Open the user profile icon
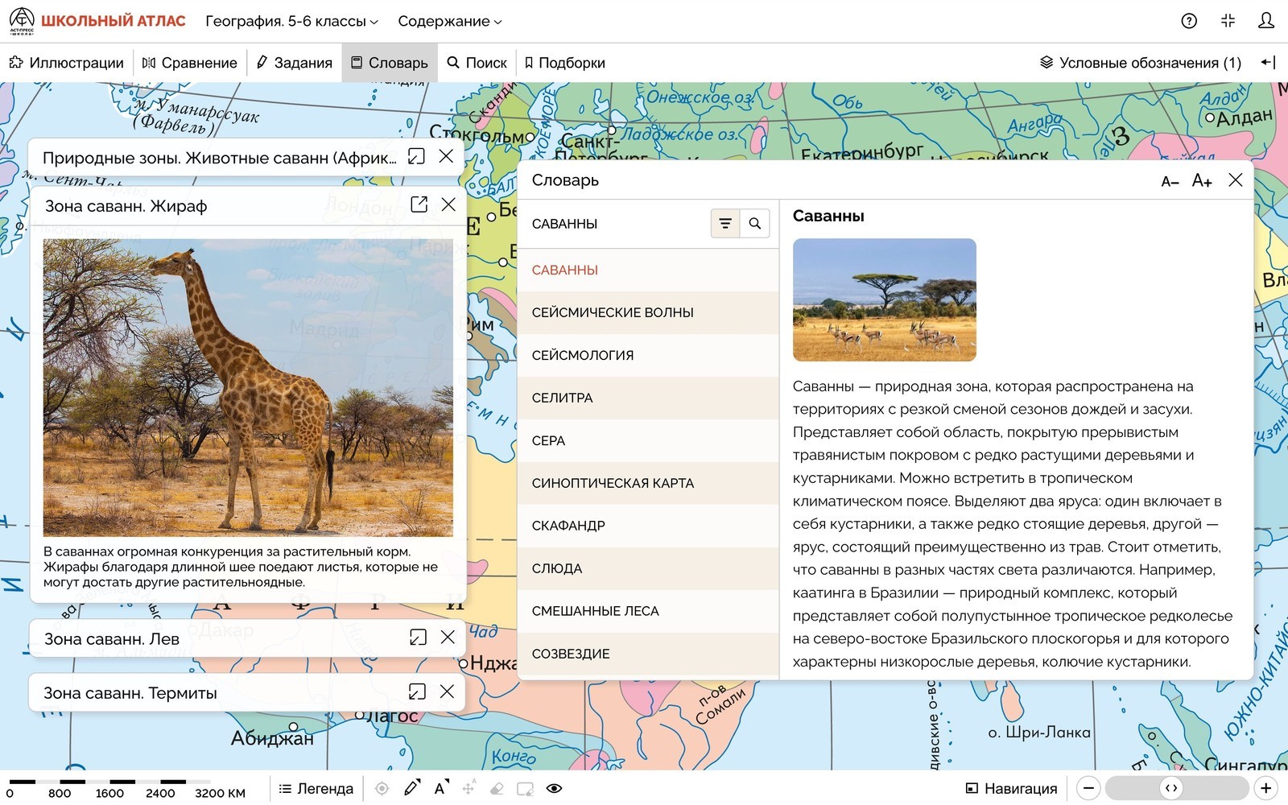This screenshot has width=1288, height=805. 1266,21
